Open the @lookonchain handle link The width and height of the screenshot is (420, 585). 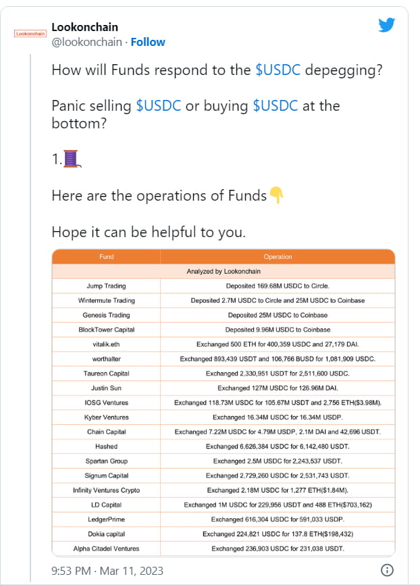[87, 42]
